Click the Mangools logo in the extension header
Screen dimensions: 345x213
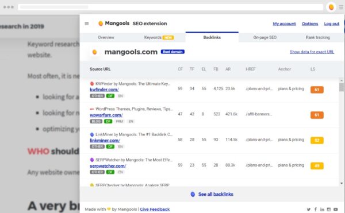pyautogui.click(x=114, y=24)
